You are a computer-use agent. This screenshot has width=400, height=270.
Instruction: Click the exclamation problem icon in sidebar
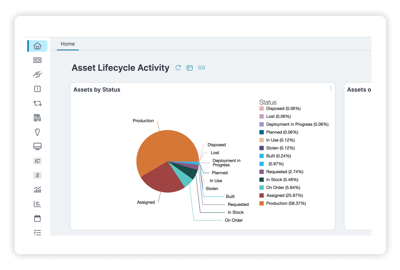pyautogui.click(x=37, y=89)
